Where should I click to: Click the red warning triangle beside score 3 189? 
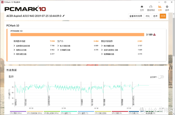click(x=154, y=35)
